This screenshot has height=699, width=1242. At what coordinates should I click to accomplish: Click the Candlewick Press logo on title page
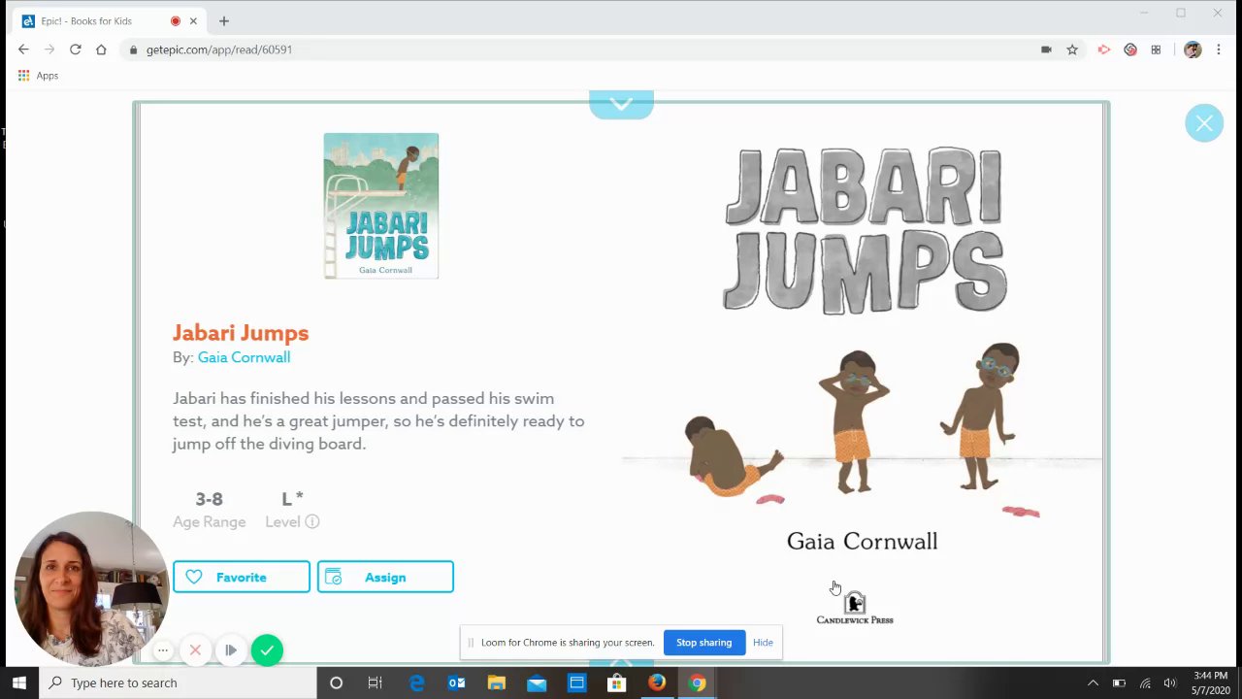coord(855,608)
